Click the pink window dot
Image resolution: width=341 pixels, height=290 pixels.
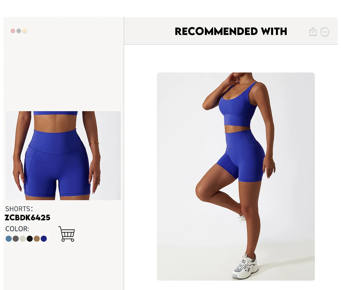[x=13, y=31]
